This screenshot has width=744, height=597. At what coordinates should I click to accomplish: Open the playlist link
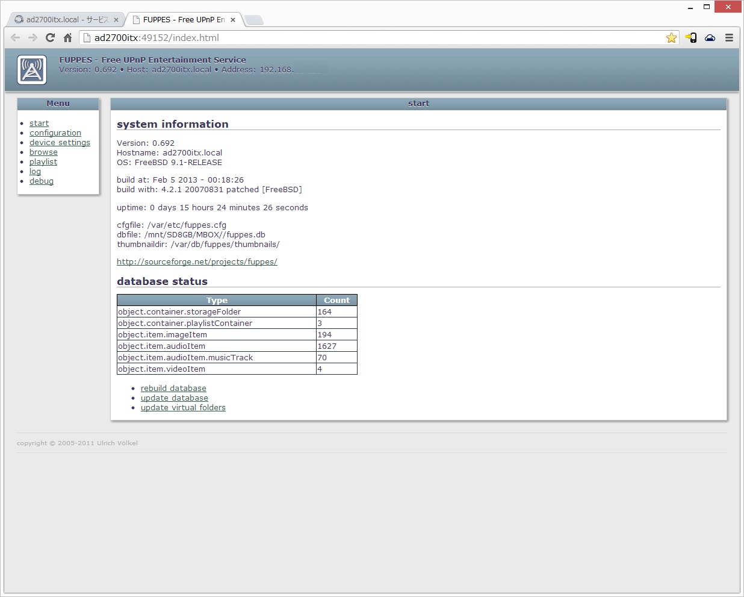pos(43,162)
